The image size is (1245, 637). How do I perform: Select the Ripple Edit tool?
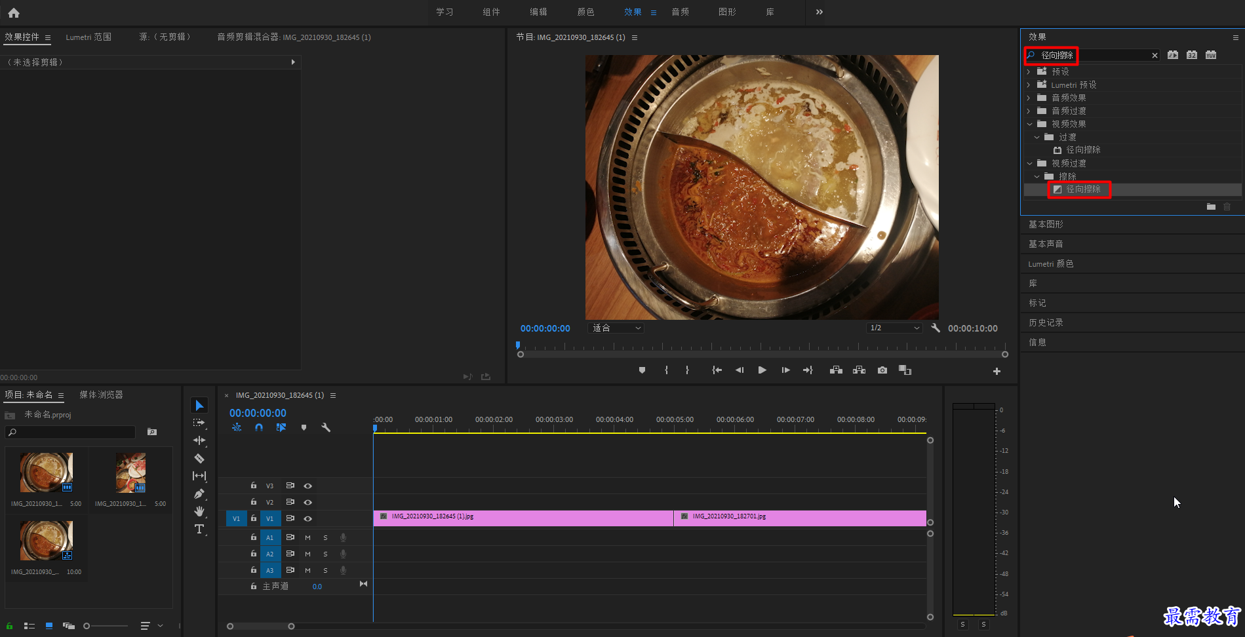199,440
